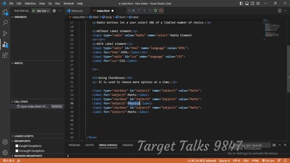Viewport: 290px width, 163px height.
Task: Open Customize Layout icon
Action: pos(258,3)
